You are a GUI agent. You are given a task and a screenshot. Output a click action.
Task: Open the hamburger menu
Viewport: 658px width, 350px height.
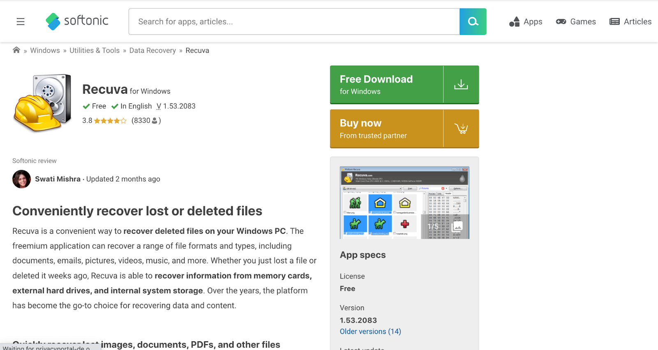[21, 22]
